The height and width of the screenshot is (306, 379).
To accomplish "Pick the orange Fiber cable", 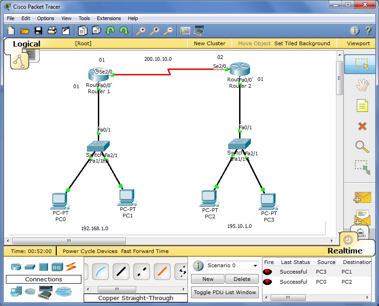I will [x=162, y=272].
